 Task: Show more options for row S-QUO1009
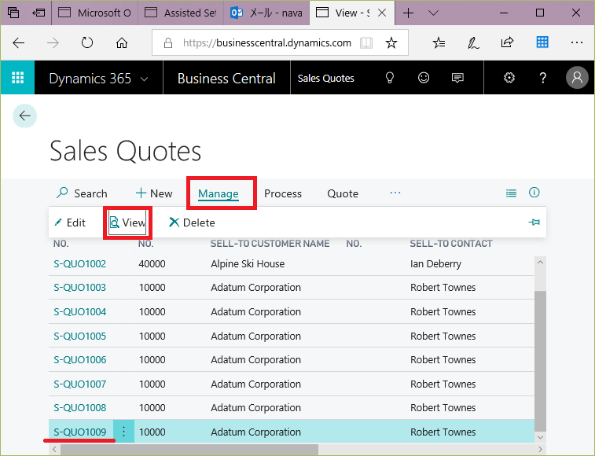[x=123, y=432]
